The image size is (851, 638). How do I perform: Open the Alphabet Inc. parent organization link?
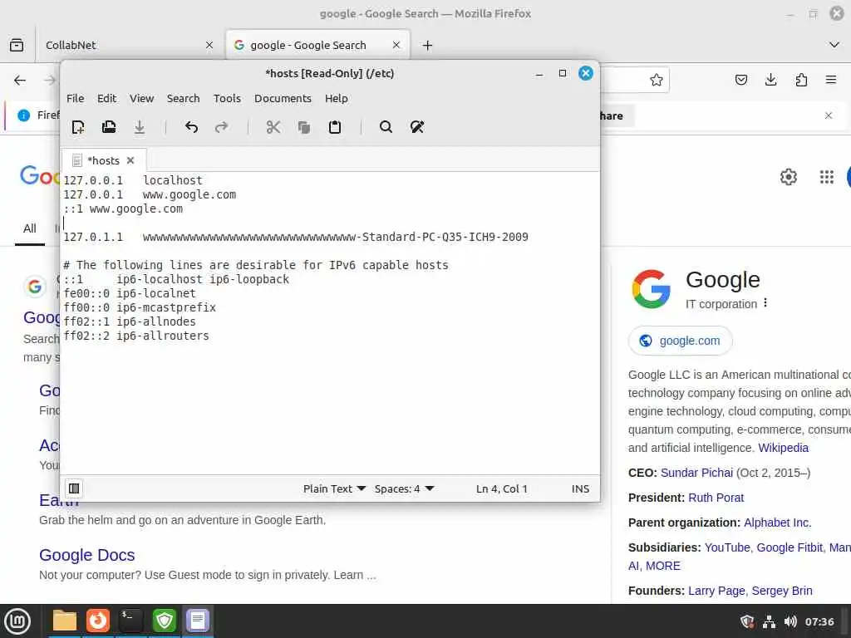click(x=777, y=523)
